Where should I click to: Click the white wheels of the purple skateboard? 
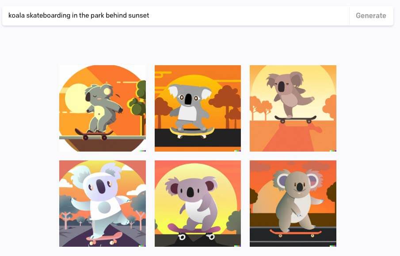pos(196,237)
